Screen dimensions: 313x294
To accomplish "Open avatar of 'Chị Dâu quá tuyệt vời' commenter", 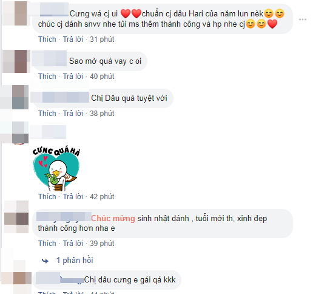I will 14,97.
